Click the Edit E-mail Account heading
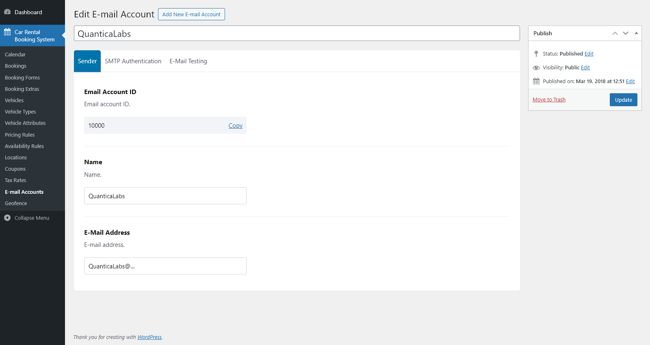Screen dimensions: 650x345 pos(114,14)
